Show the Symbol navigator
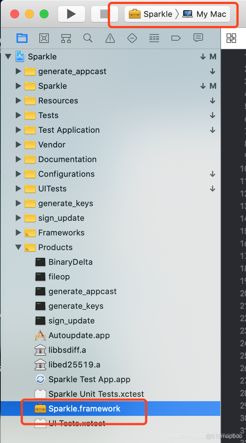This screenshot has width=246, height=443. (x=66, y=38)
